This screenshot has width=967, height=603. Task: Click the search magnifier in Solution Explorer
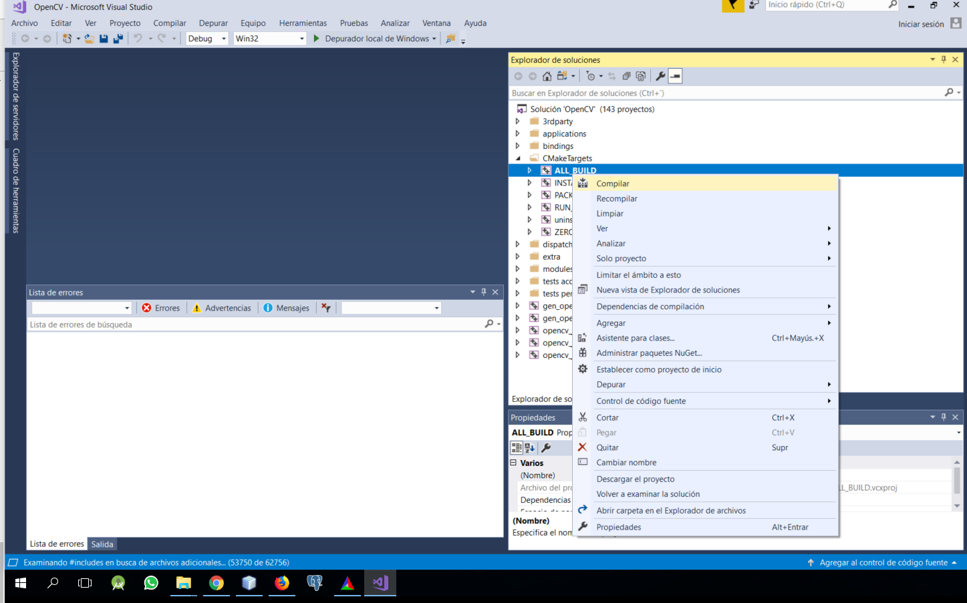point(949,93)
